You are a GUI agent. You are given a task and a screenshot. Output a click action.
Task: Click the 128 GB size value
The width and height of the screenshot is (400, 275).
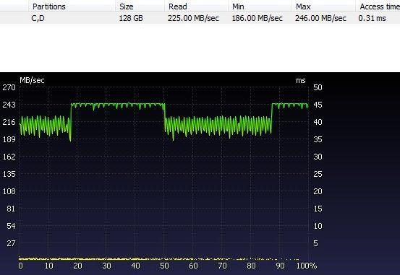tap(131, 18)
